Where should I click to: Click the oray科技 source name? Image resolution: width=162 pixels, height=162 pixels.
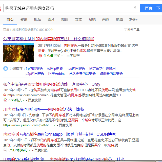[x=15, y=100]
